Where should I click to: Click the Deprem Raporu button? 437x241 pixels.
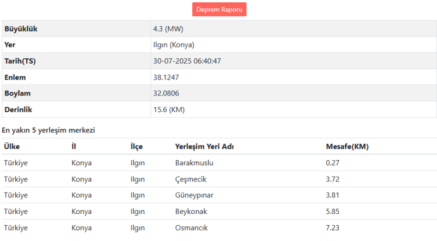[219, 10]
